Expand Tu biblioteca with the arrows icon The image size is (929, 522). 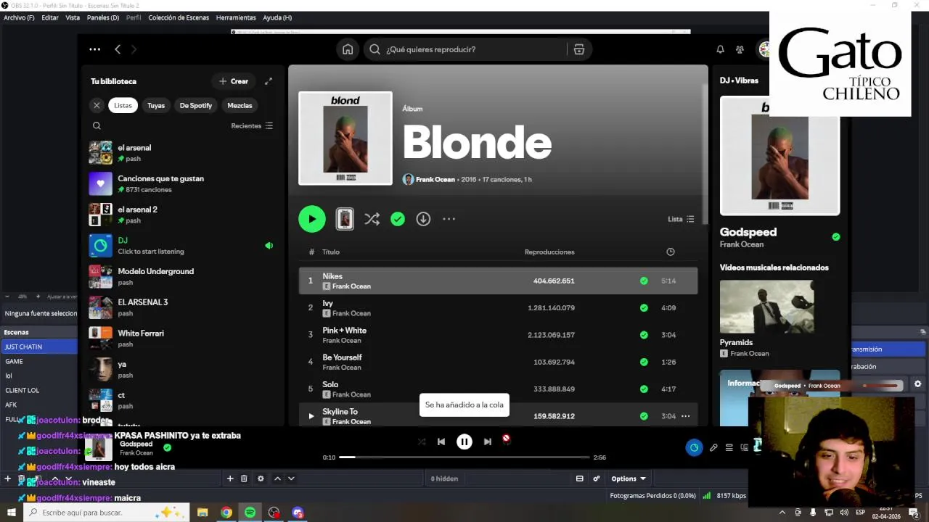(x=269, y=81)
